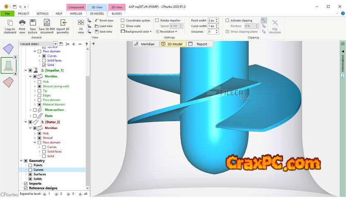This screenshot has width=346, height=200.
Task: Expand the Information side panel
Action: click(343, 51)
